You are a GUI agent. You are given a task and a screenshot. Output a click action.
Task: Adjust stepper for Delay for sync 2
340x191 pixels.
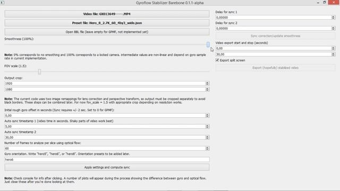click(333, 28)
